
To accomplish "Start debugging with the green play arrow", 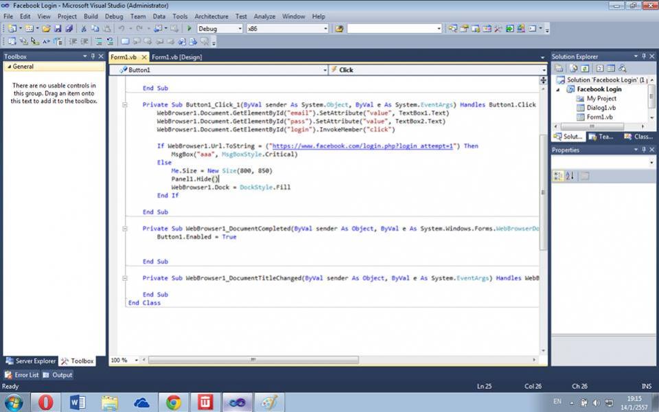I will coord(189,28).
